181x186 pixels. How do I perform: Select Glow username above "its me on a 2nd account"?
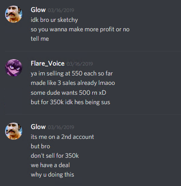pos(38,127)
